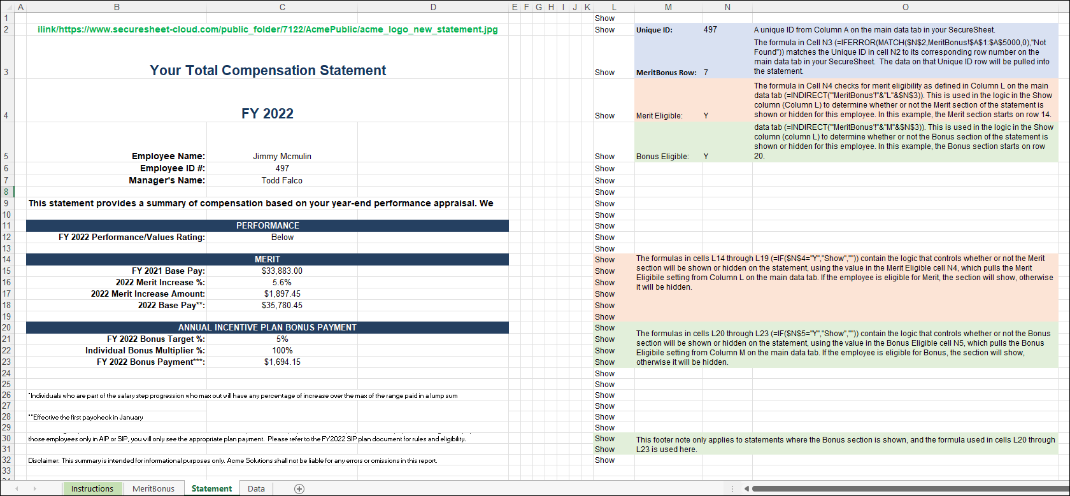This screenshot has height=496, width=1070.
Task: Click the FY 2022 Bonus Payment amount cell
Action: pyautogui.click(x=282, y=362)
